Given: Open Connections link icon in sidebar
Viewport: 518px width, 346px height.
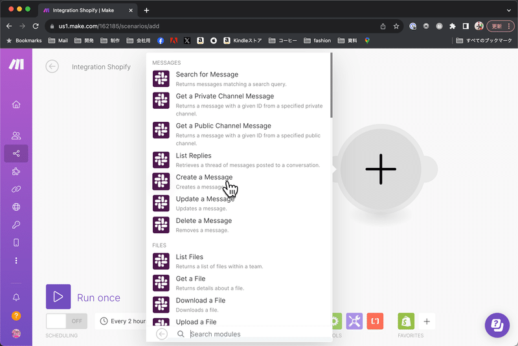Looking at the screenshot, I should (x=16, y=189).
